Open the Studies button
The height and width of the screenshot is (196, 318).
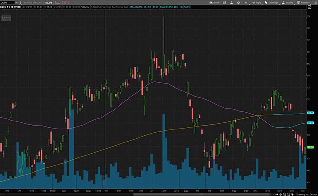(x=287, y=3)
